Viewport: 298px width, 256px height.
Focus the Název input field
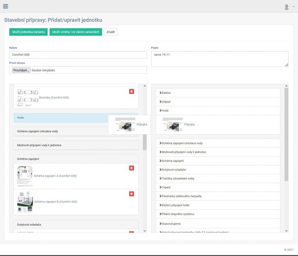(78, 55)
